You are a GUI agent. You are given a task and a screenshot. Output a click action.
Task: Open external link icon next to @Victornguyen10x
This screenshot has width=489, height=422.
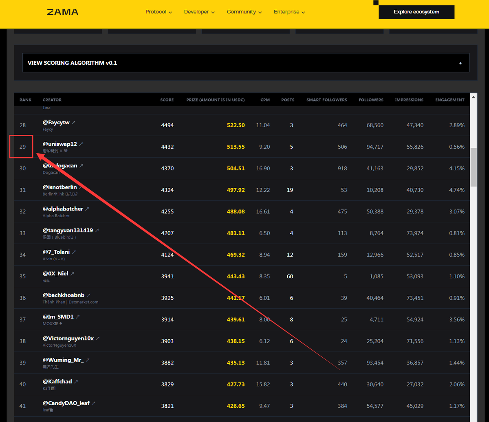tap(97, 338)
